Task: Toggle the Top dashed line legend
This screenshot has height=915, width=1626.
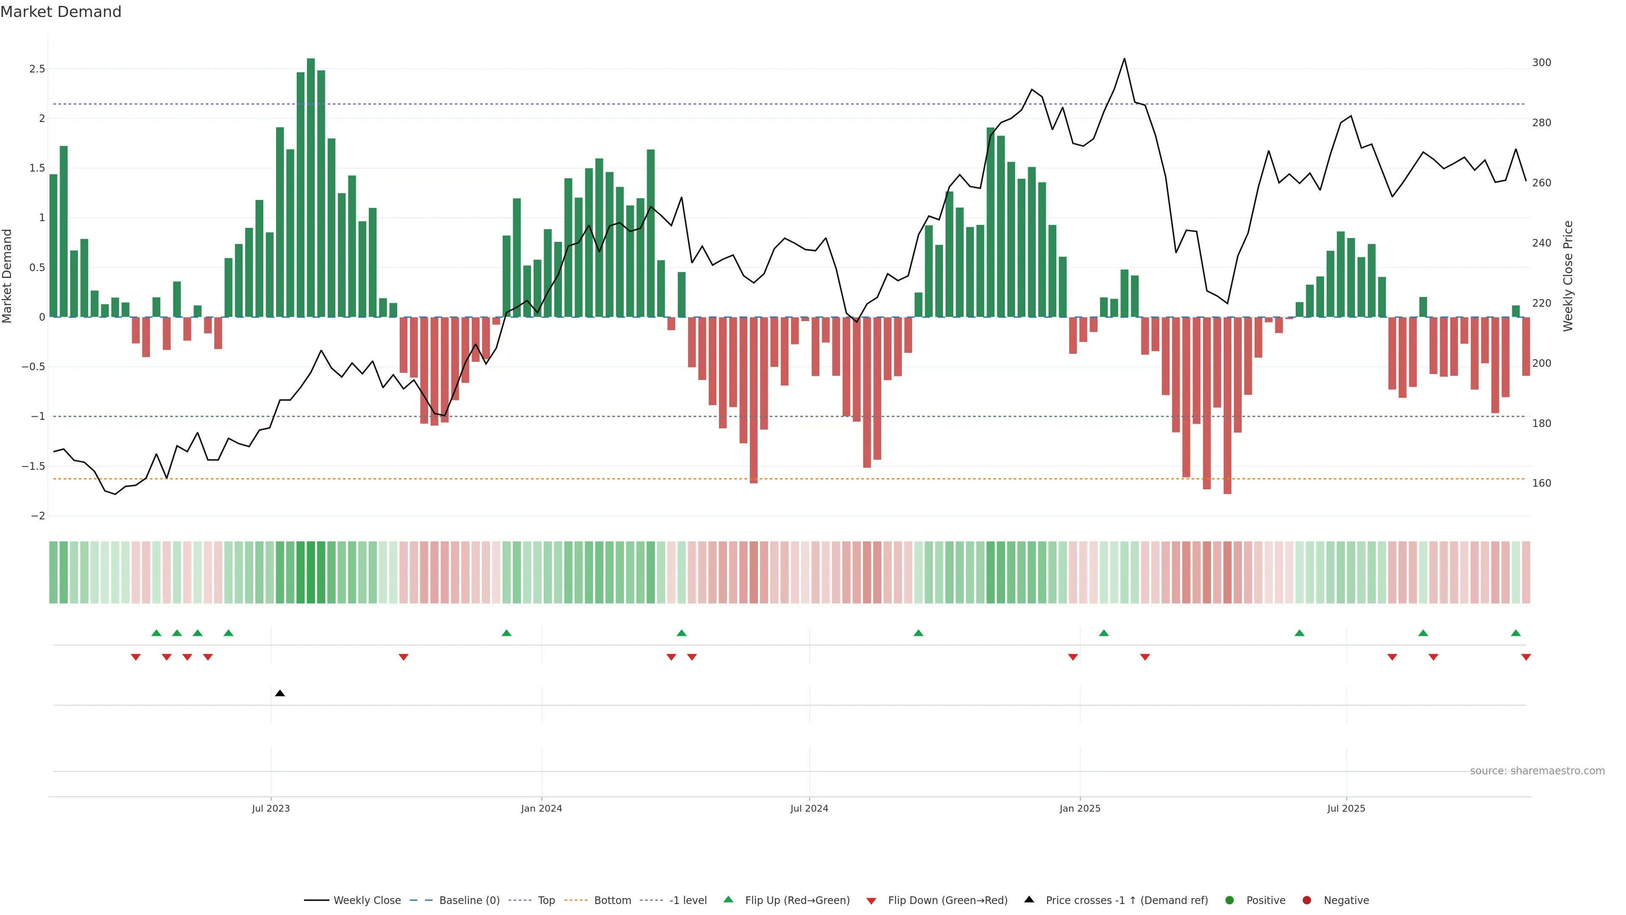Action: (x=546, y=900)
